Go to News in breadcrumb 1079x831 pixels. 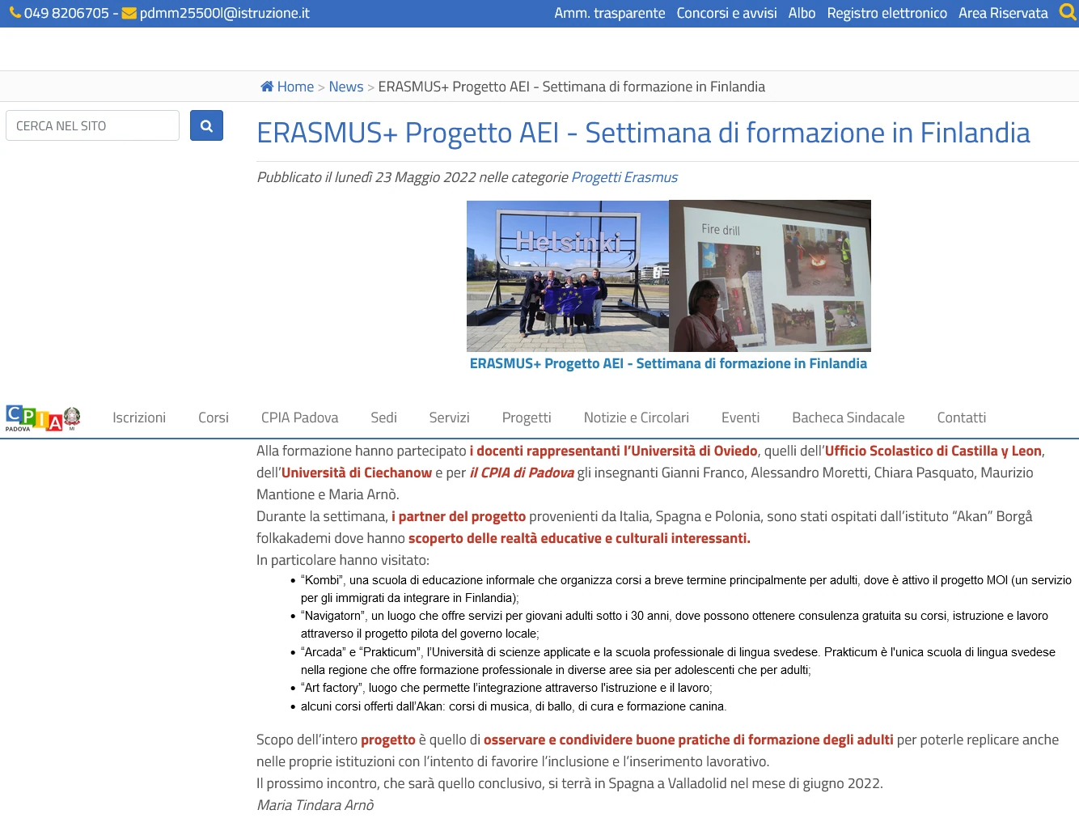coord(346,87)
